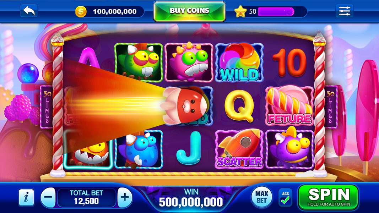The image size is (379, 213).
Task: Click the blue J letter symbol
Action: [189, 148]
